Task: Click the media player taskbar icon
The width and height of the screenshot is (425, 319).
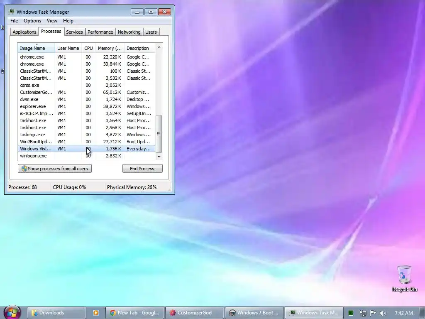Action: [x=96, y=313]
